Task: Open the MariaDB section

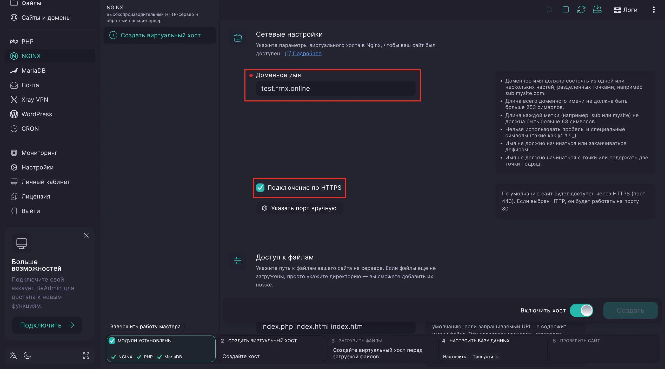Action: (34, 70)
